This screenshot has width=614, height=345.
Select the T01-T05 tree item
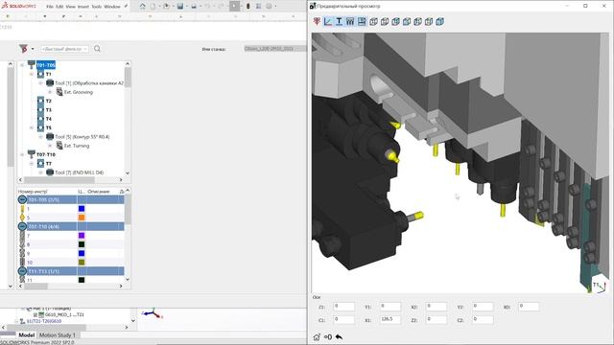46,65
